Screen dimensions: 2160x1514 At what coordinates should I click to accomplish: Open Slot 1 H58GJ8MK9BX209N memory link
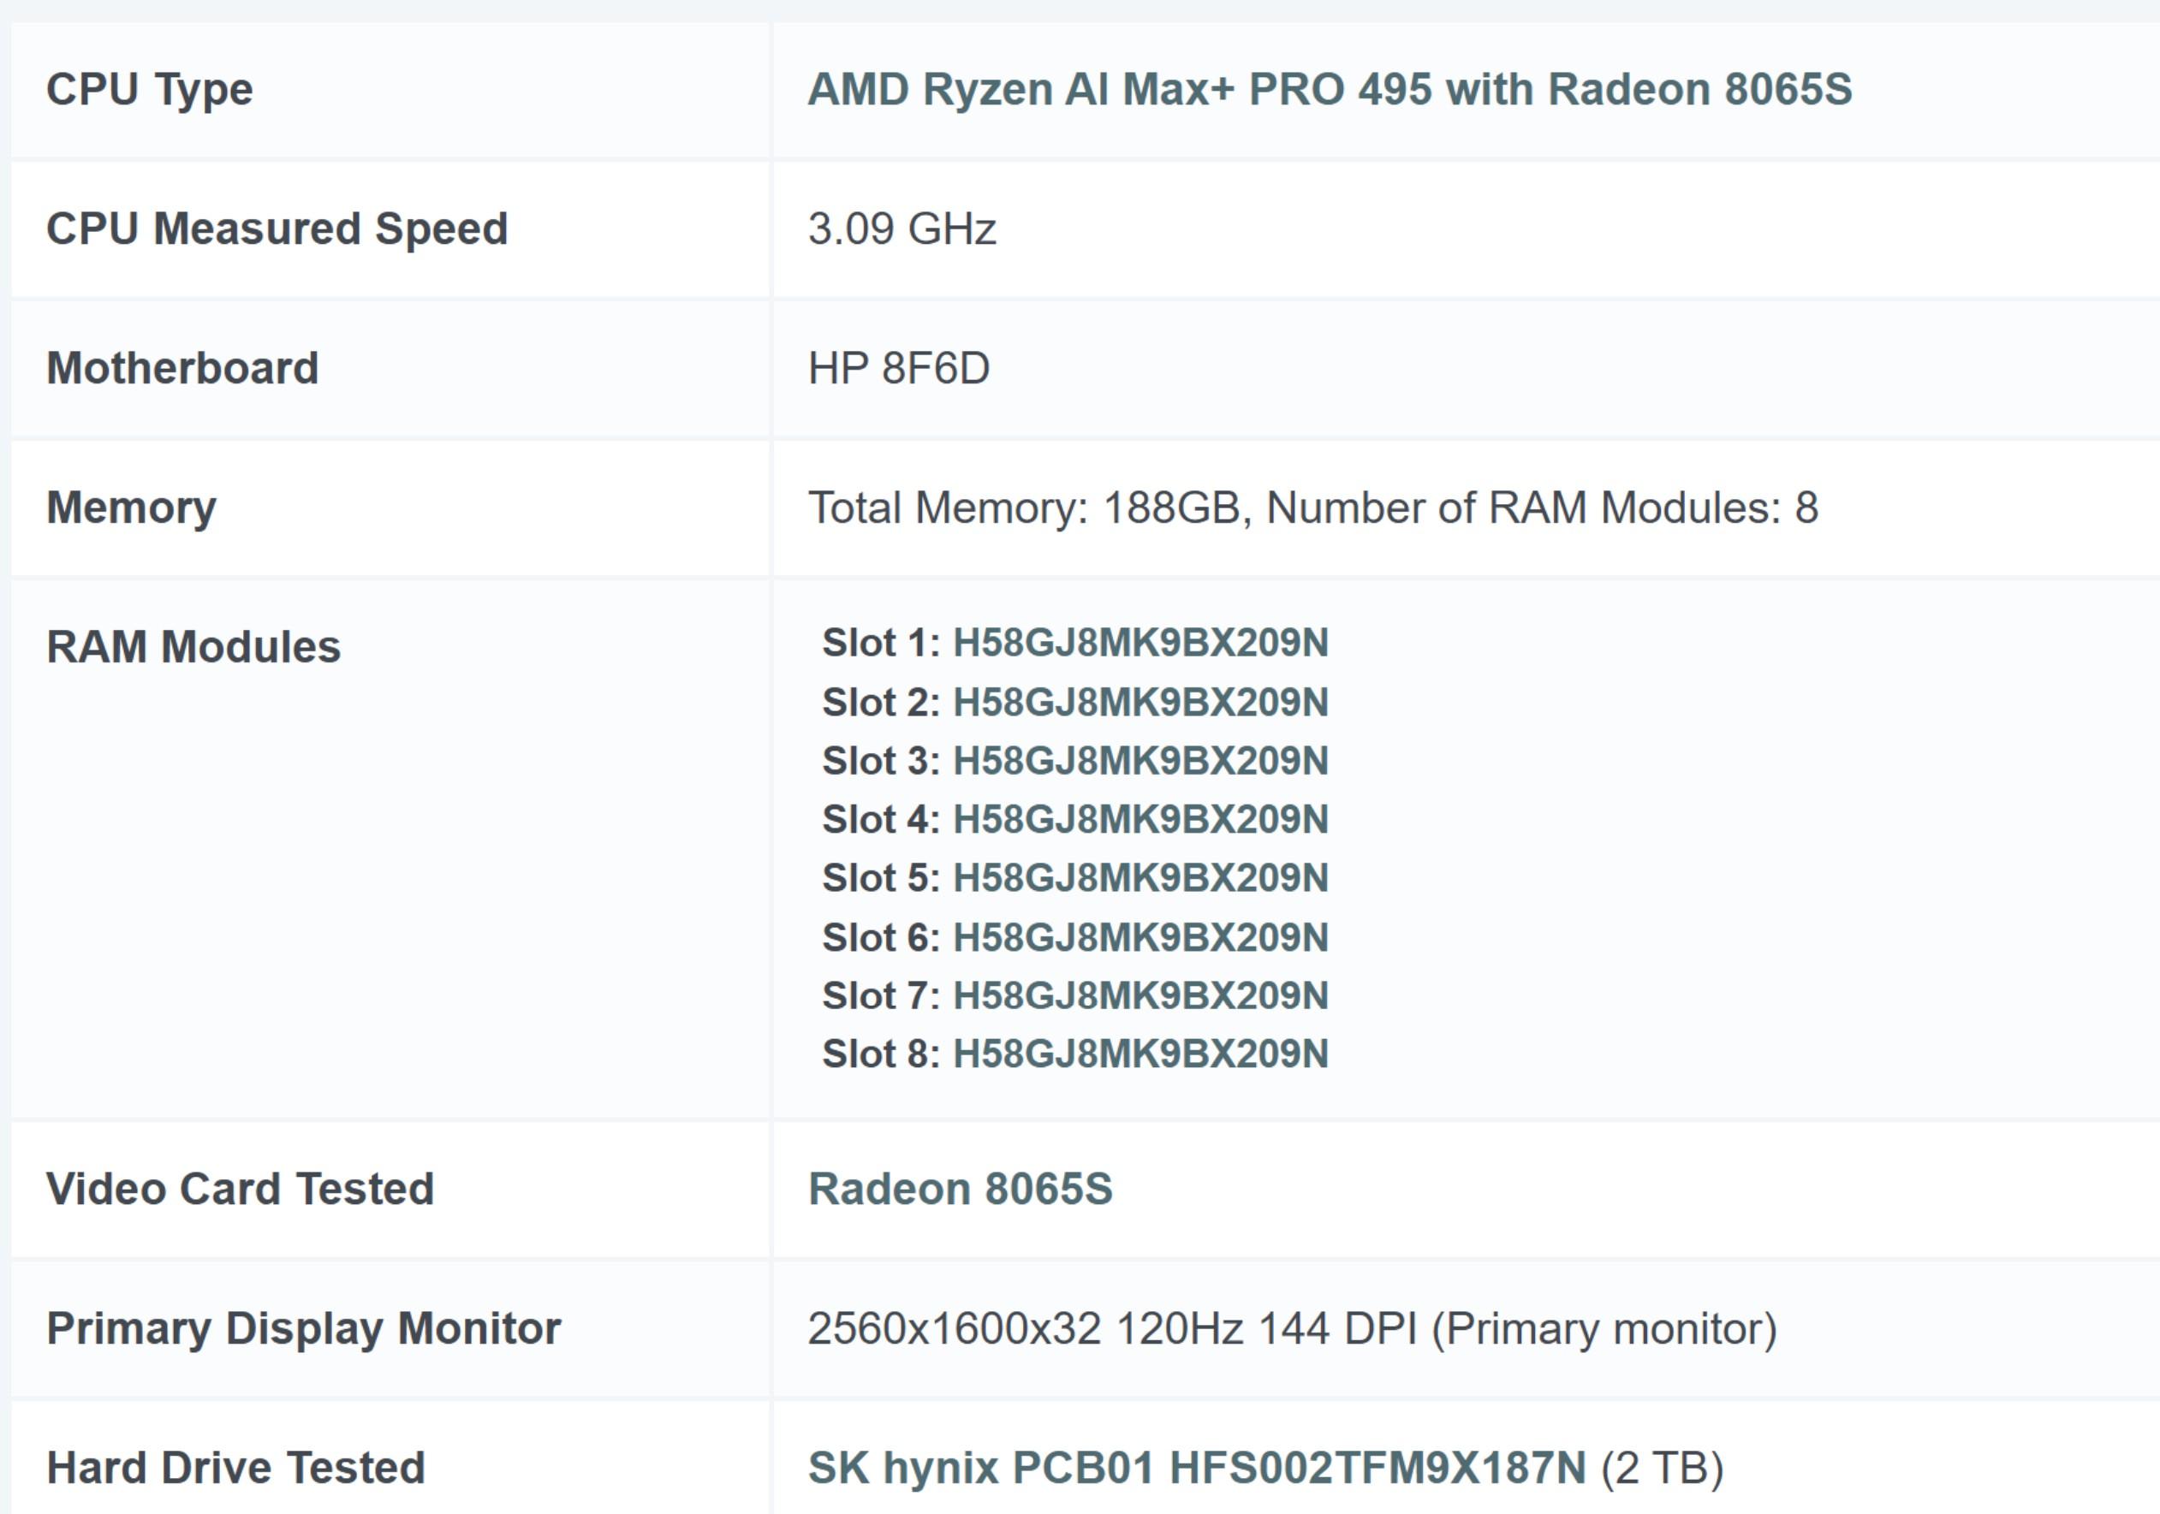(x=1140, y=644)
